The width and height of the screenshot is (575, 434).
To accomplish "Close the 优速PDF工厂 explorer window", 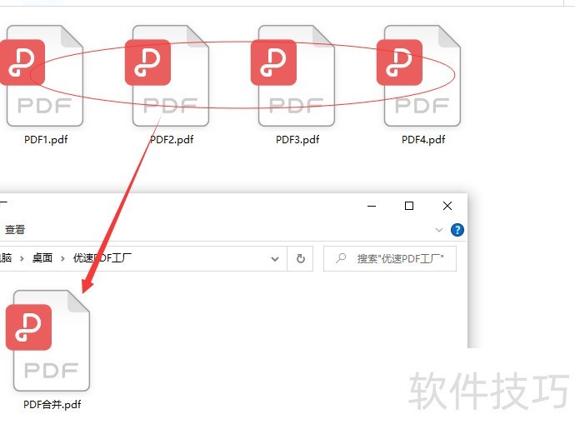I will tap(447, 206).
